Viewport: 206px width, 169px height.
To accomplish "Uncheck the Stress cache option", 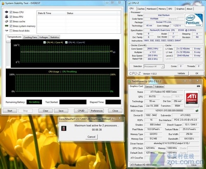I will click(x=11, y=21).
